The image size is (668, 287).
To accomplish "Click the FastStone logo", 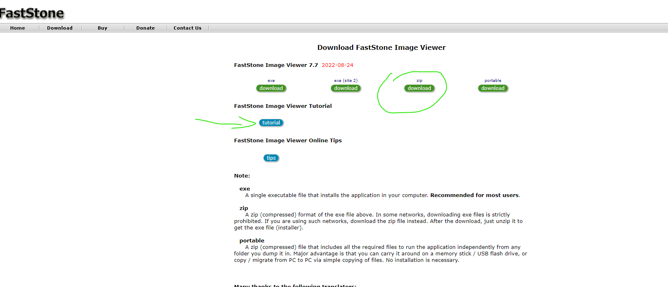I will (x=32, y=13).
